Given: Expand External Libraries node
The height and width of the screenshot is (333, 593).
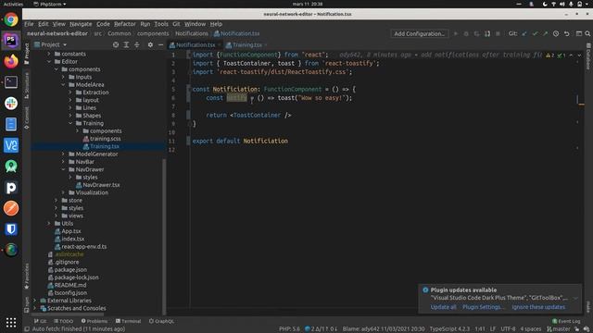Looking at the screenshot, I should [x=35, y=301].
